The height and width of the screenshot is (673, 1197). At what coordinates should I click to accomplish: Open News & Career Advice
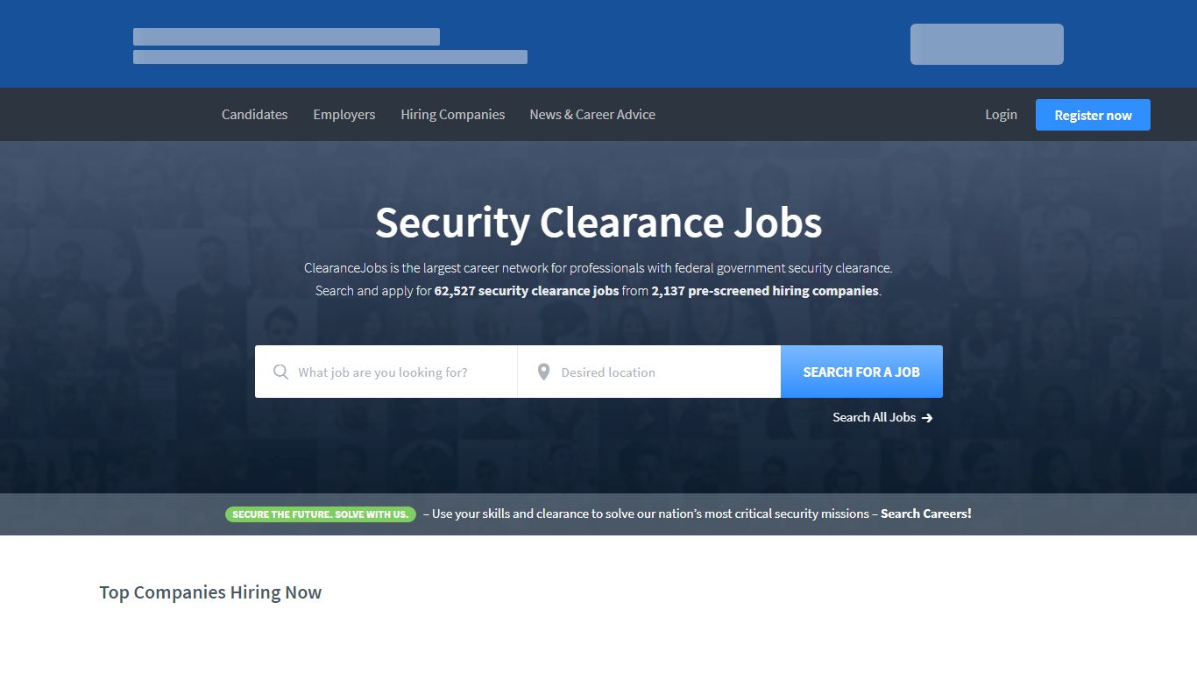point(592,115)
